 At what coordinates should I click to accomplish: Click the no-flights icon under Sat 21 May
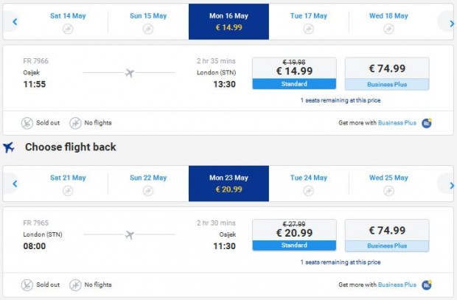click(68, 191)
